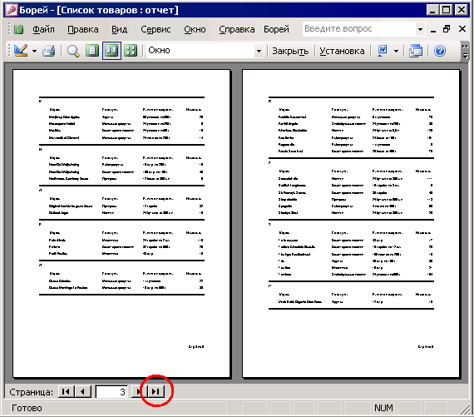This screenshot has width=474, height=417.
Task: Restore the inner document window
Action: click(x=447, y=29)
